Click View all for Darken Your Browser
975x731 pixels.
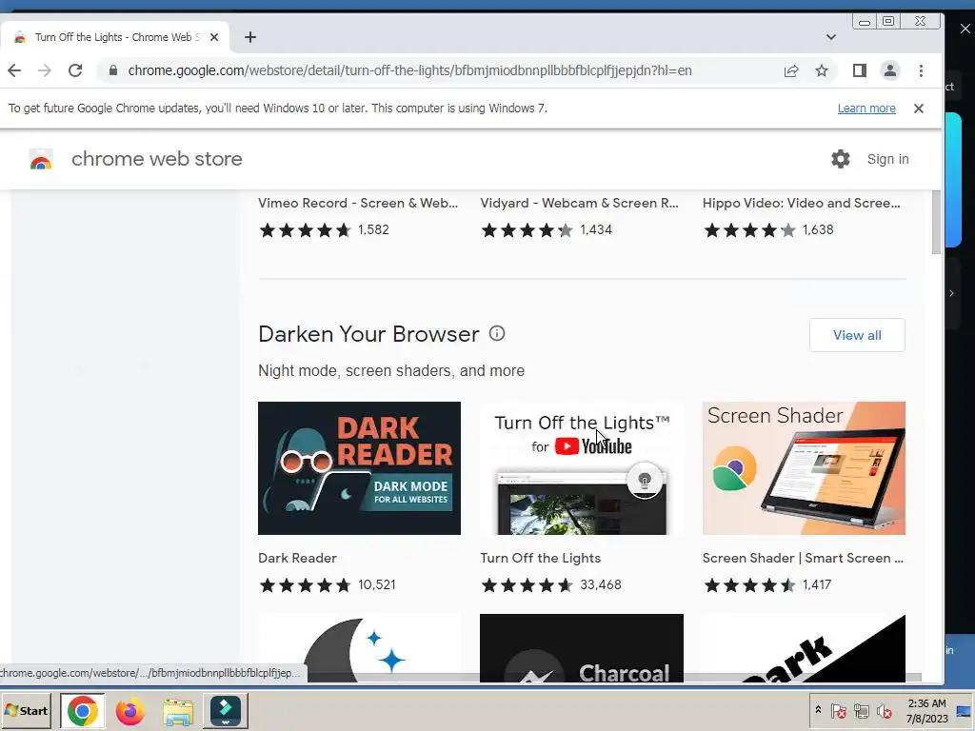click(x=857, y=335)
